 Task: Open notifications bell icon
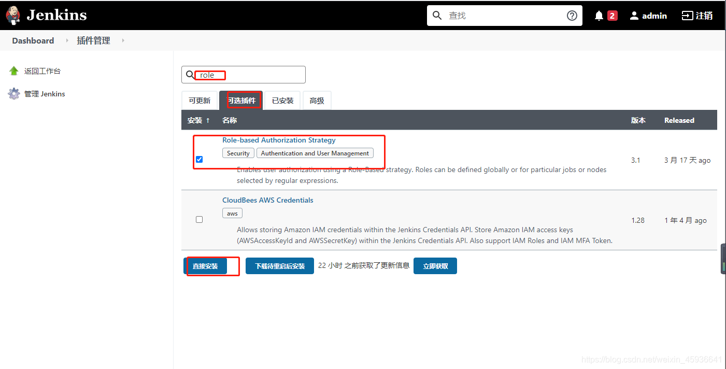(x=599, y=16)
